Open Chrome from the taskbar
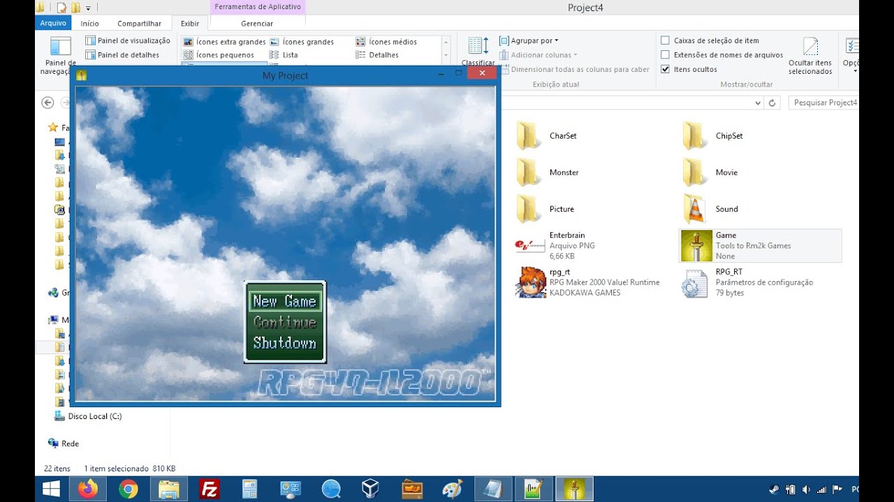 point(129,489)
